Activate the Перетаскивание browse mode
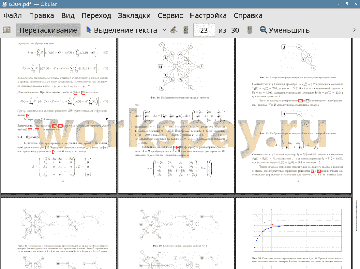The height and width of the screenshot is (269, 360). (48, 30)
